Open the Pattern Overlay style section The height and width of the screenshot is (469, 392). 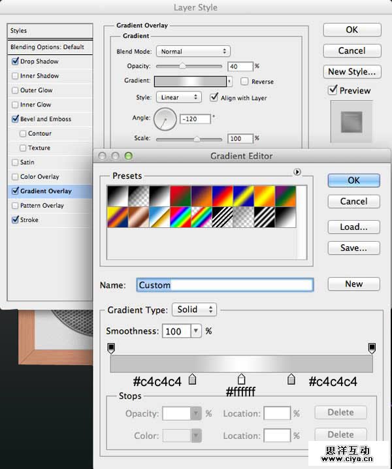click(42, 205)
